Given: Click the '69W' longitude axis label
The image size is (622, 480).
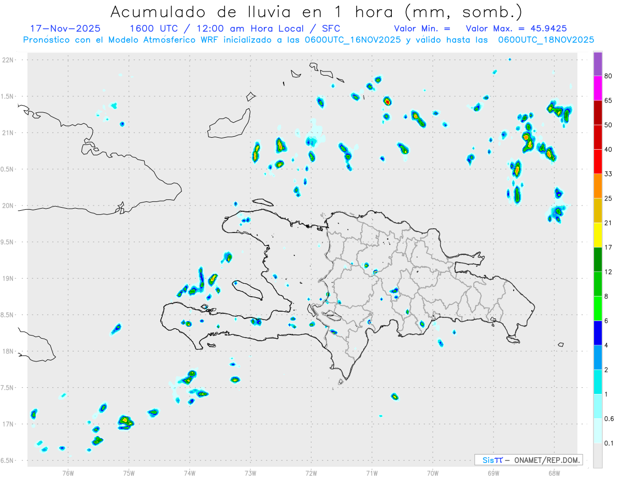Looking at the screenshot, I should [493, 472].
